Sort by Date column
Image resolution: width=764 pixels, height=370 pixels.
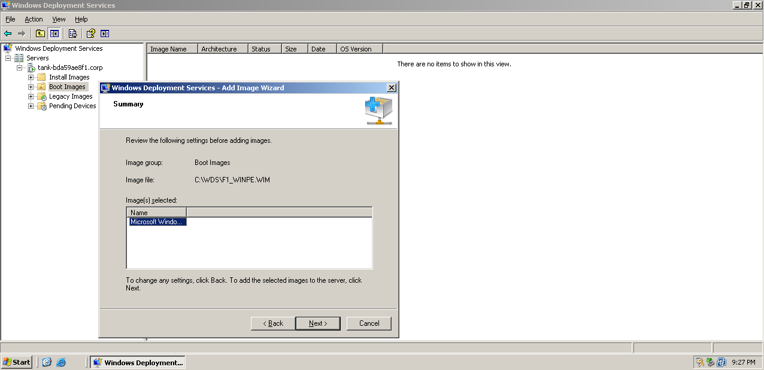pos(322,49)
